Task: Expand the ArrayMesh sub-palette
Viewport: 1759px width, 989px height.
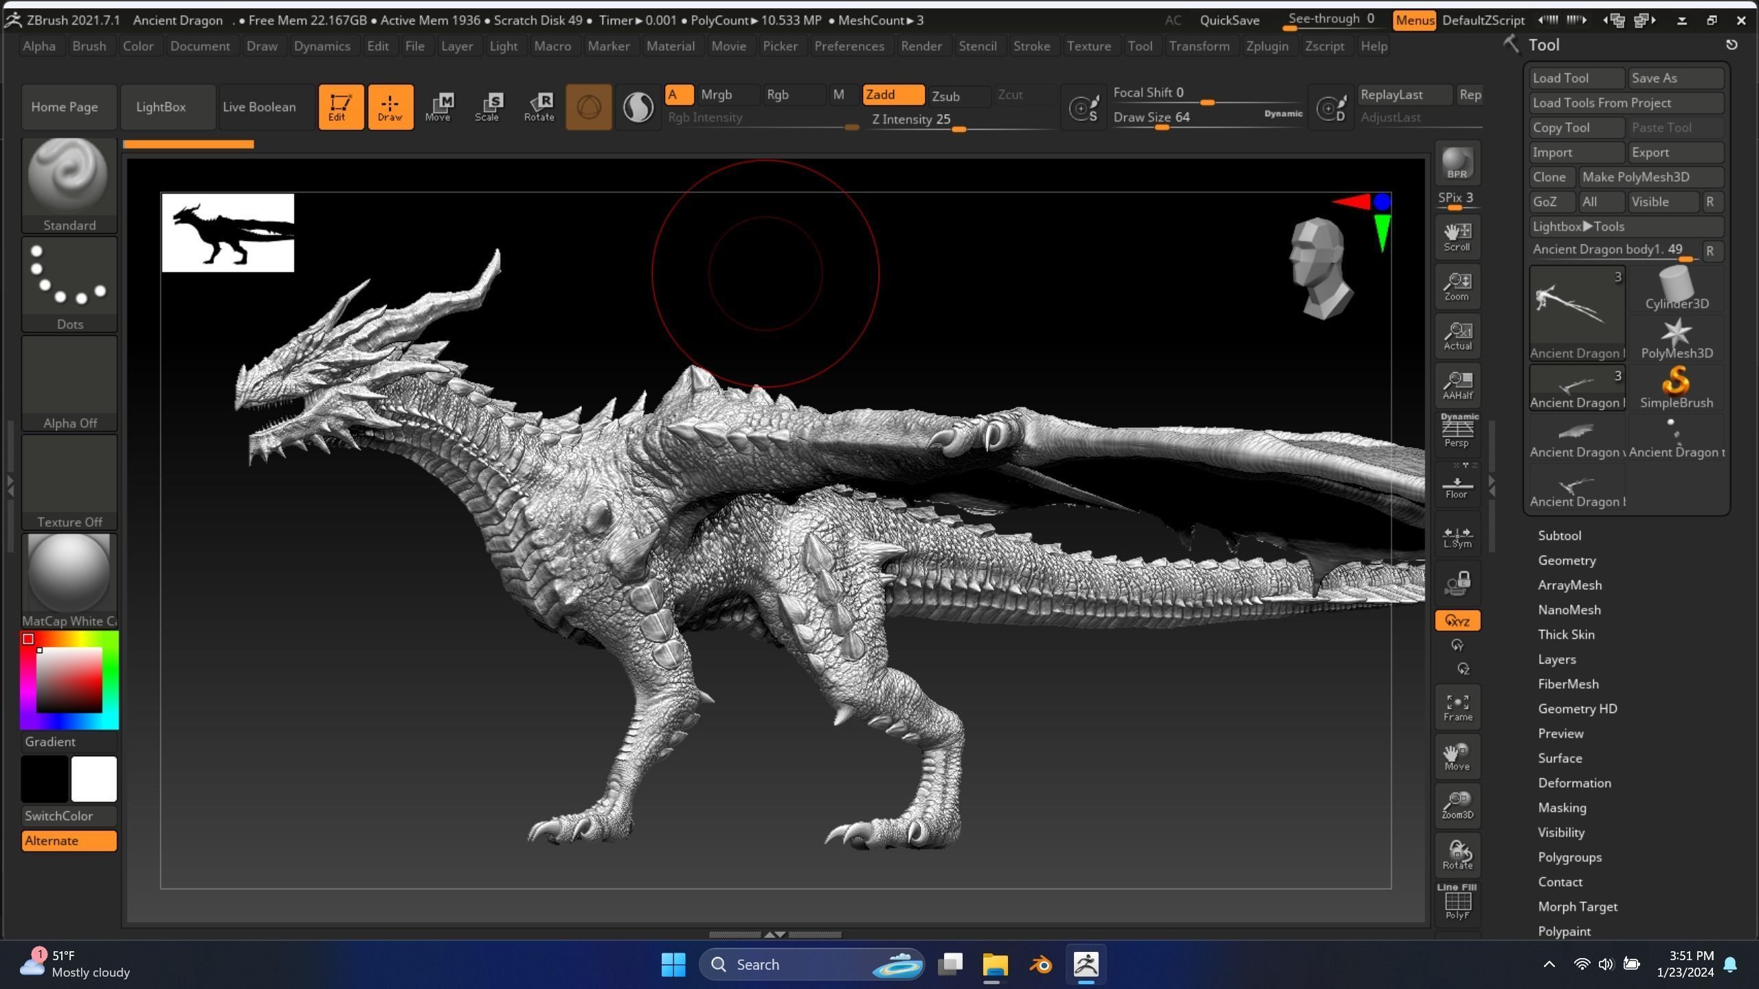Action: click(x=1569, y=585)
